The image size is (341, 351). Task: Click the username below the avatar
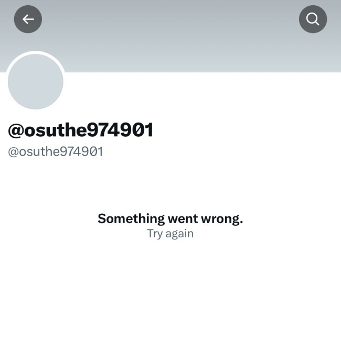coord(81,130)
